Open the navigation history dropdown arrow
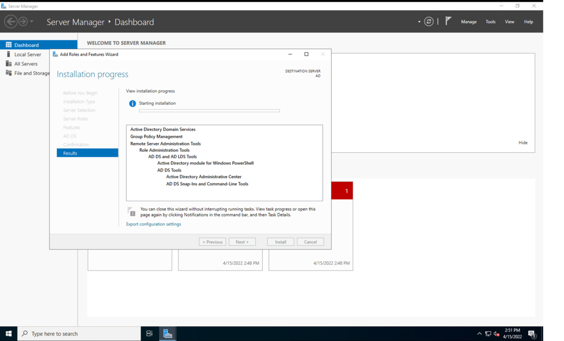 (x=32, y=22)
